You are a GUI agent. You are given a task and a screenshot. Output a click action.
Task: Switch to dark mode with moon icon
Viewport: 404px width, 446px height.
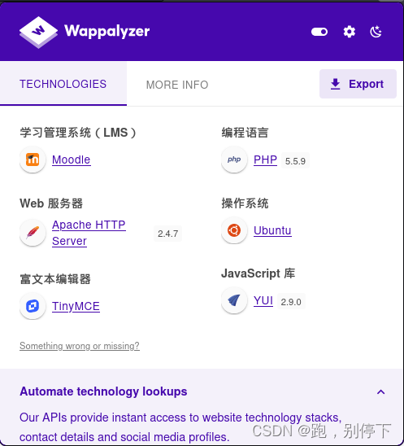(376, 32)
